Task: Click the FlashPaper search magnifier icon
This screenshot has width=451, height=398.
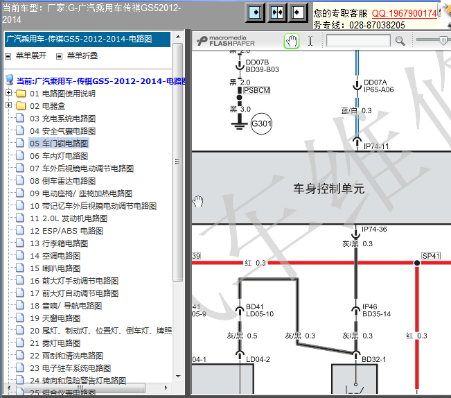Action: coord(400,41)
